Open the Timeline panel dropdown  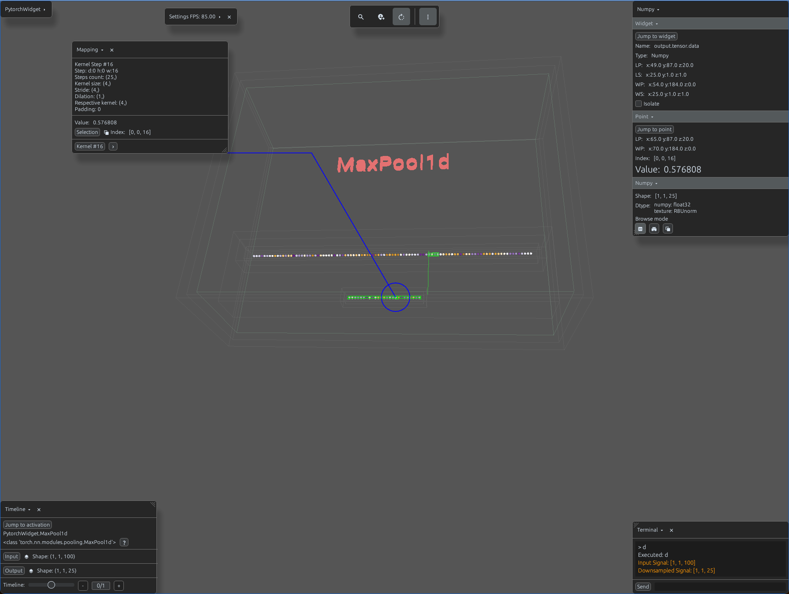pyautogui.click(x=29, y=510)
